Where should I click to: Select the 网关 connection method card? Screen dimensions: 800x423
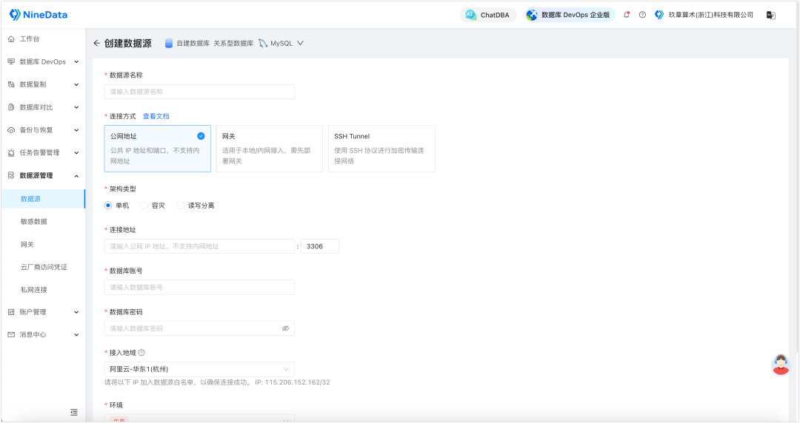(270, 149)
